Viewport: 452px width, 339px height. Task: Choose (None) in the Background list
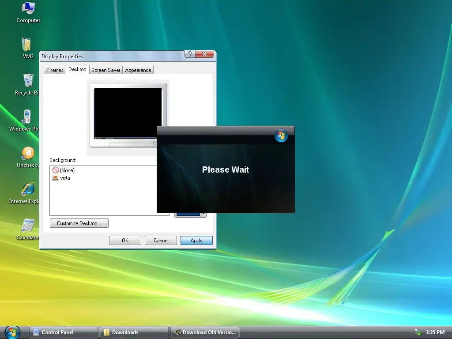[x=64, y=170]
